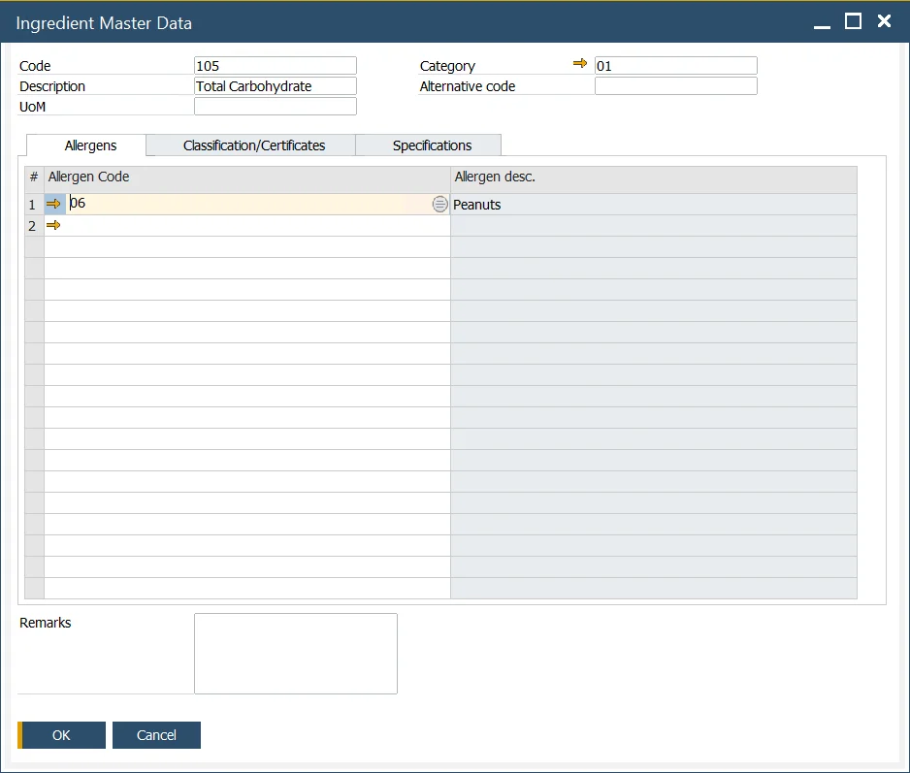Maximize the Ingredient Master Data window

[x=853, y=21]
